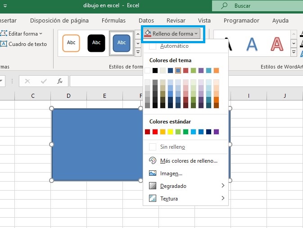The width and height of the screenshot is (303, 228).
Task: Open the Datos ribbon tab
Action: point(146,20)
